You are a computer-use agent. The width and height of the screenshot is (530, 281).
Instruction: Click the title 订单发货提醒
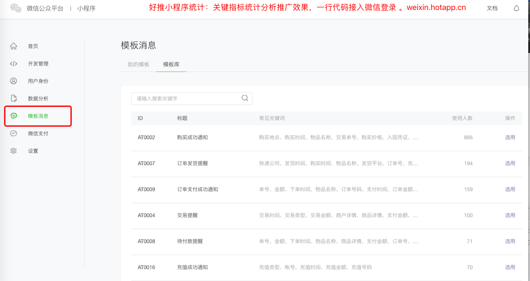click(192, 163)
